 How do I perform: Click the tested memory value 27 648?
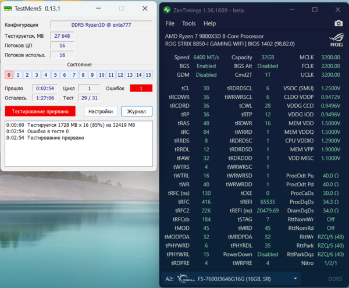click(62, 36)
